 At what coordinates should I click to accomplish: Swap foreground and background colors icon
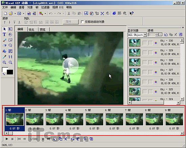pos(4,74)
